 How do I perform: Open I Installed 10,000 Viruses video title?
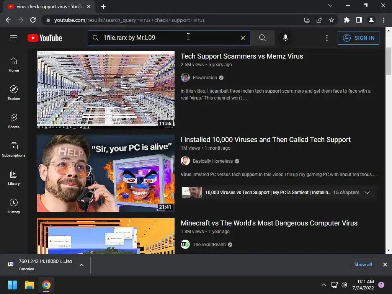point(266,139)
